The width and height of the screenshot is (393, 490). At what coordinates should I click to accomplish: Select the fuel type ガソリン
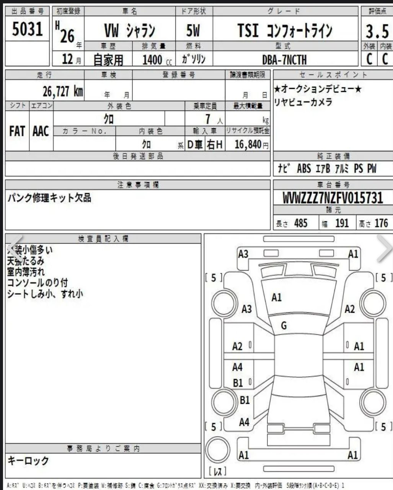194,59
